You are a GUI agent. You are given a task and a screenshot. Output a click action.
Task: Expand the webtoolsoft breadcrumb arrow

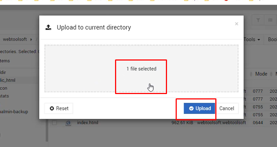(x=31, y=39)
